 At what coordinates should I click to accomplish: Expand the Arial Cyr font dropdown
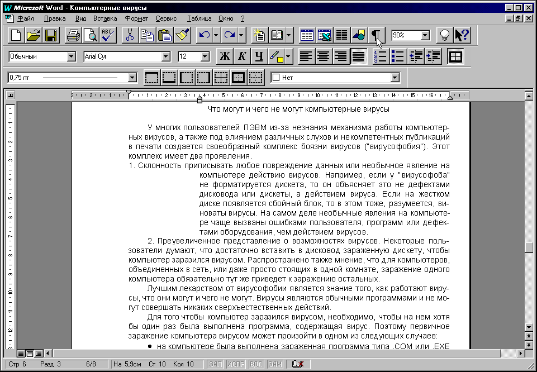tap(166, 56)
